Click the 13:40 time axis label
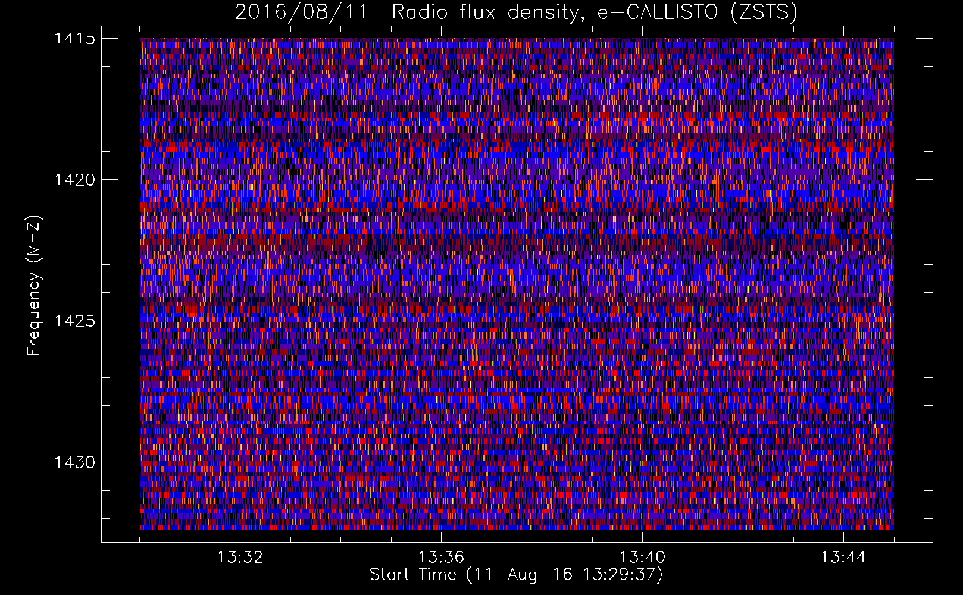 [642, 558]
